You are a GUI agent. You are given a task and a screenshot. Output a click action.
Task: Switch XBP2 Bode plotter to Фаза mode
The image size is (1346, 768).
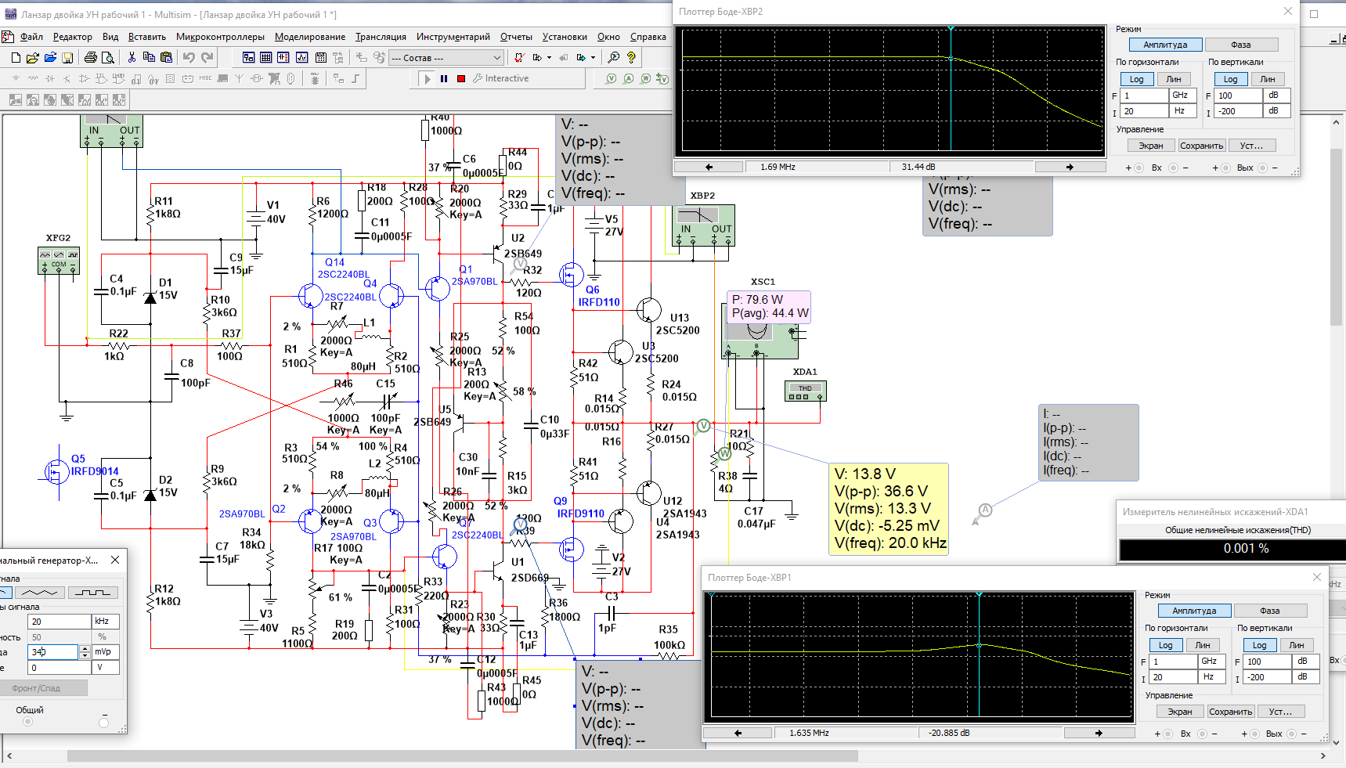[1241, 45]
